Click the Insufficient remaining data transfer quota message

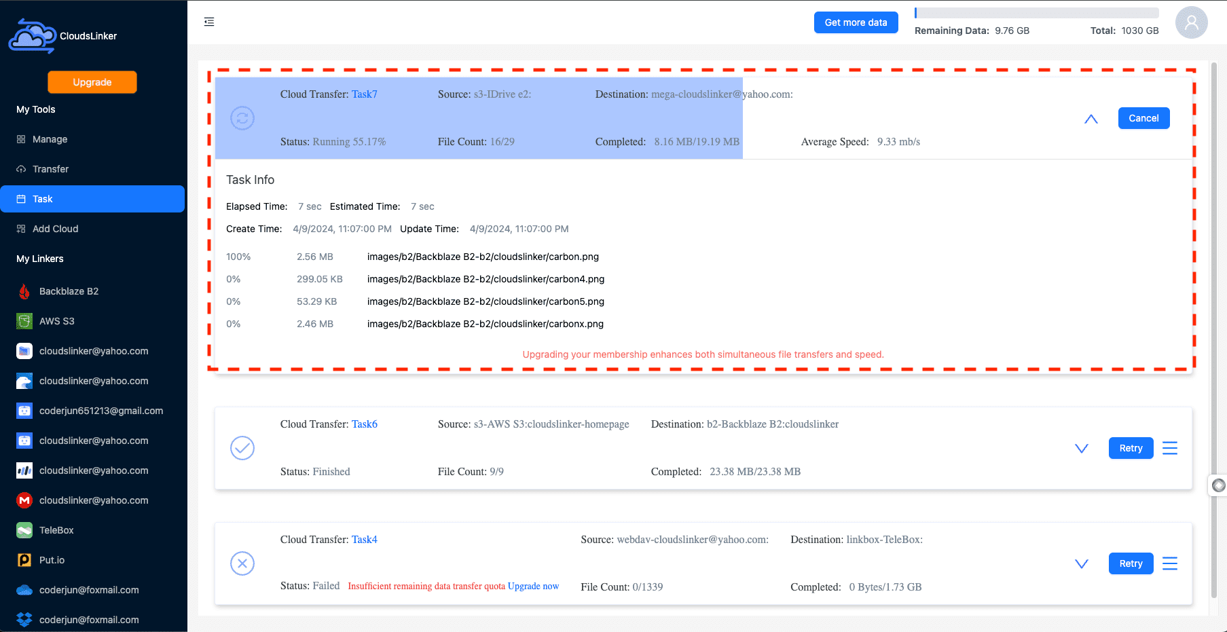tap(426, 586)
